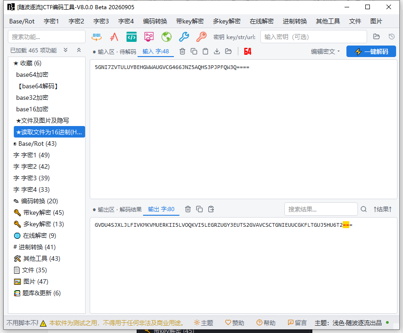Open the teal code brackets tool icon

132,37
